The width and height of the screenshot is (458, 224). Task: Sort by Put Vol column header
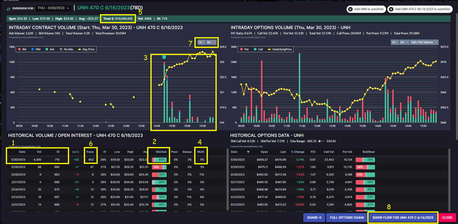click(x=347, y=151)
